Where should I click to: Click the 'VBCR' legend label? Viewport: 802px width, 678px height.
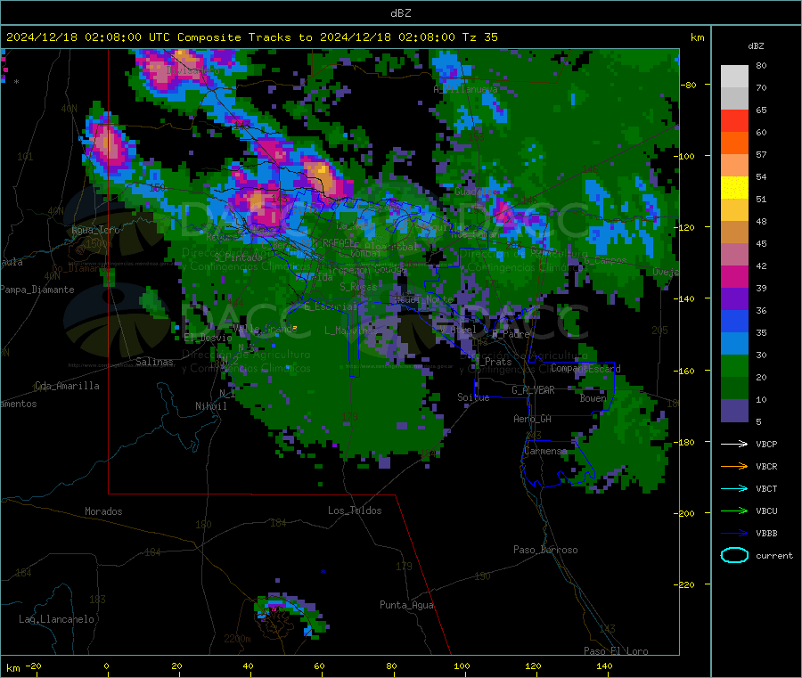pyautogui.click(x=766, y=466)
